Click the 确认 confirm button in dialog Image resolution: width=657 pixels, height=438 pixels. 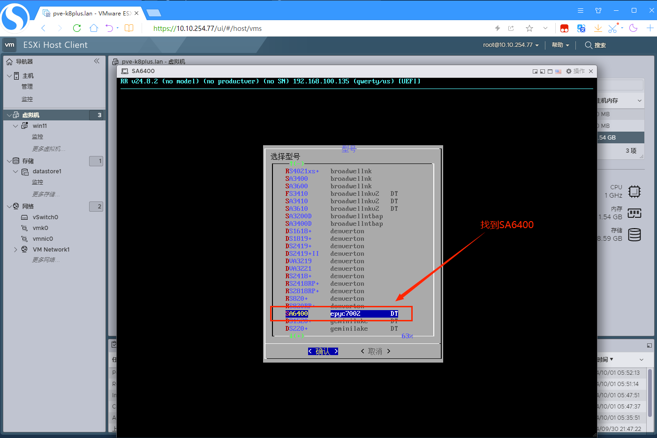point(323,351)
